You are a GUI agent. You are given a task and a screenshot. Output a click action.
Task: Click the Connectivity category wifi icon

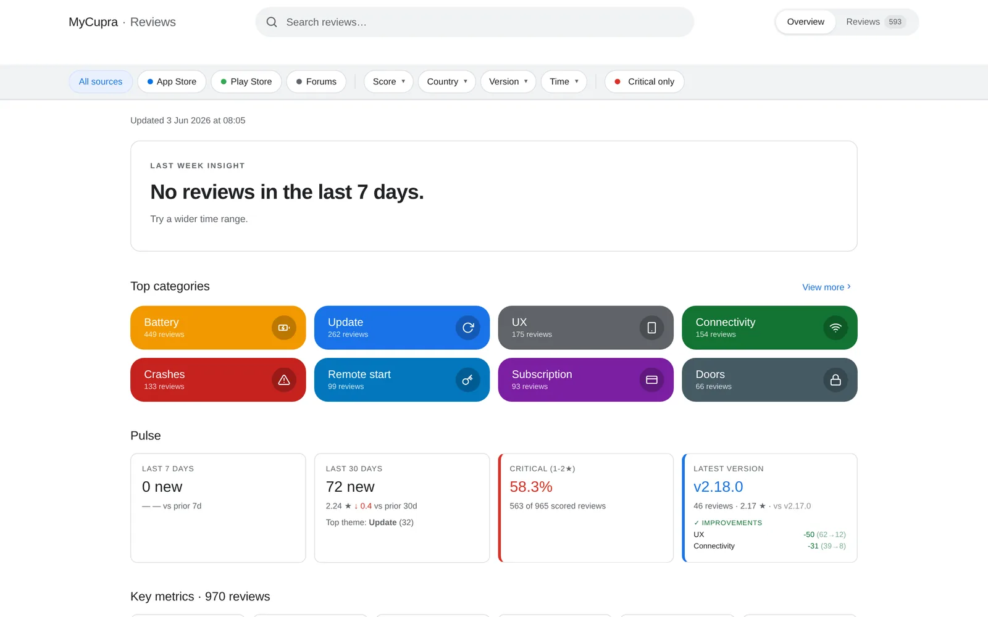pyautogui.click(x=835, y=328)
